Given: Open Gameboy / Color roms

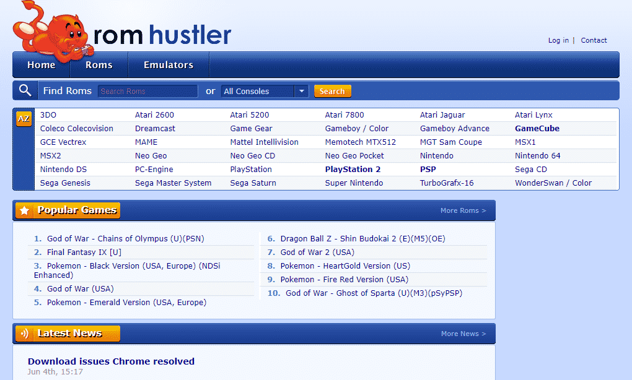Looking at the screenshot, I should tap(357, 129).
